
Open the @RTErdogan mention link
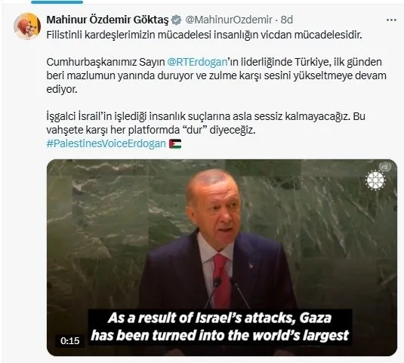(x=197, y=62)
